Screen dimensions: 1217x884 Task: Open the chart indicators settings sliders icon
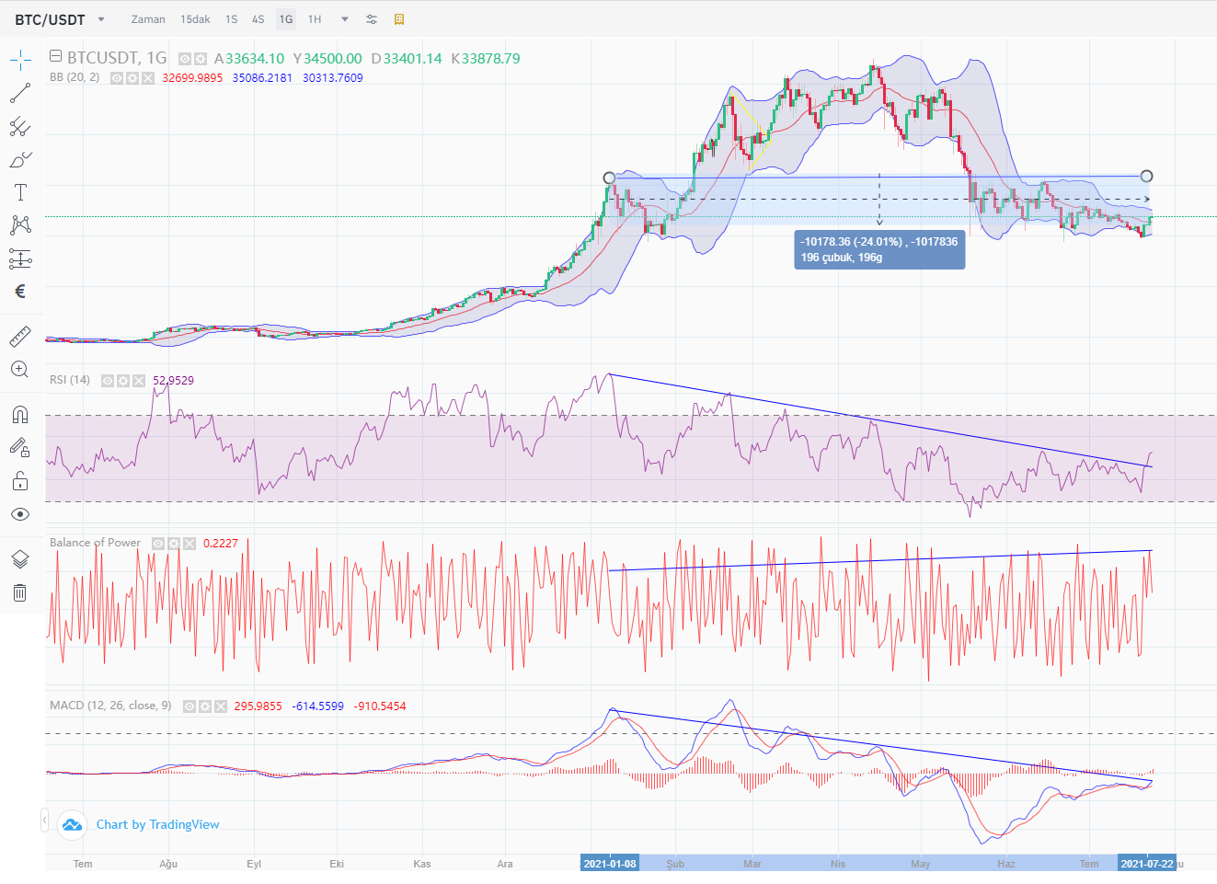coord(372,19)
